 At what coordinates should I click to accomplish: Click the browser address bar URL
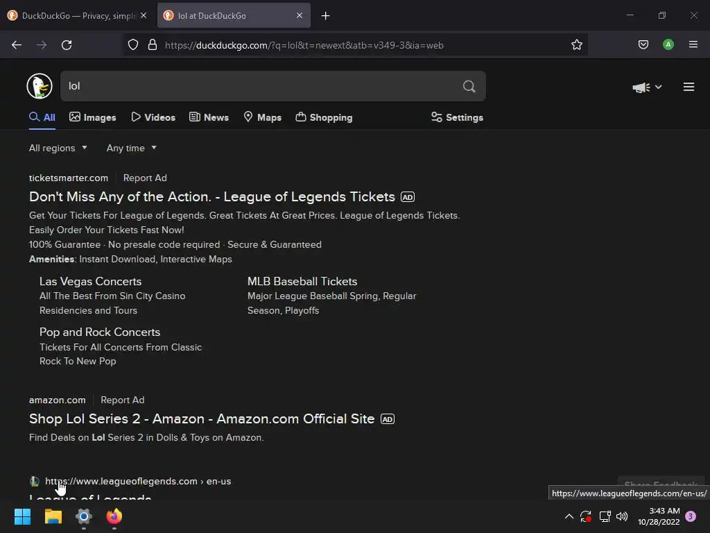(x=304, y=45)
